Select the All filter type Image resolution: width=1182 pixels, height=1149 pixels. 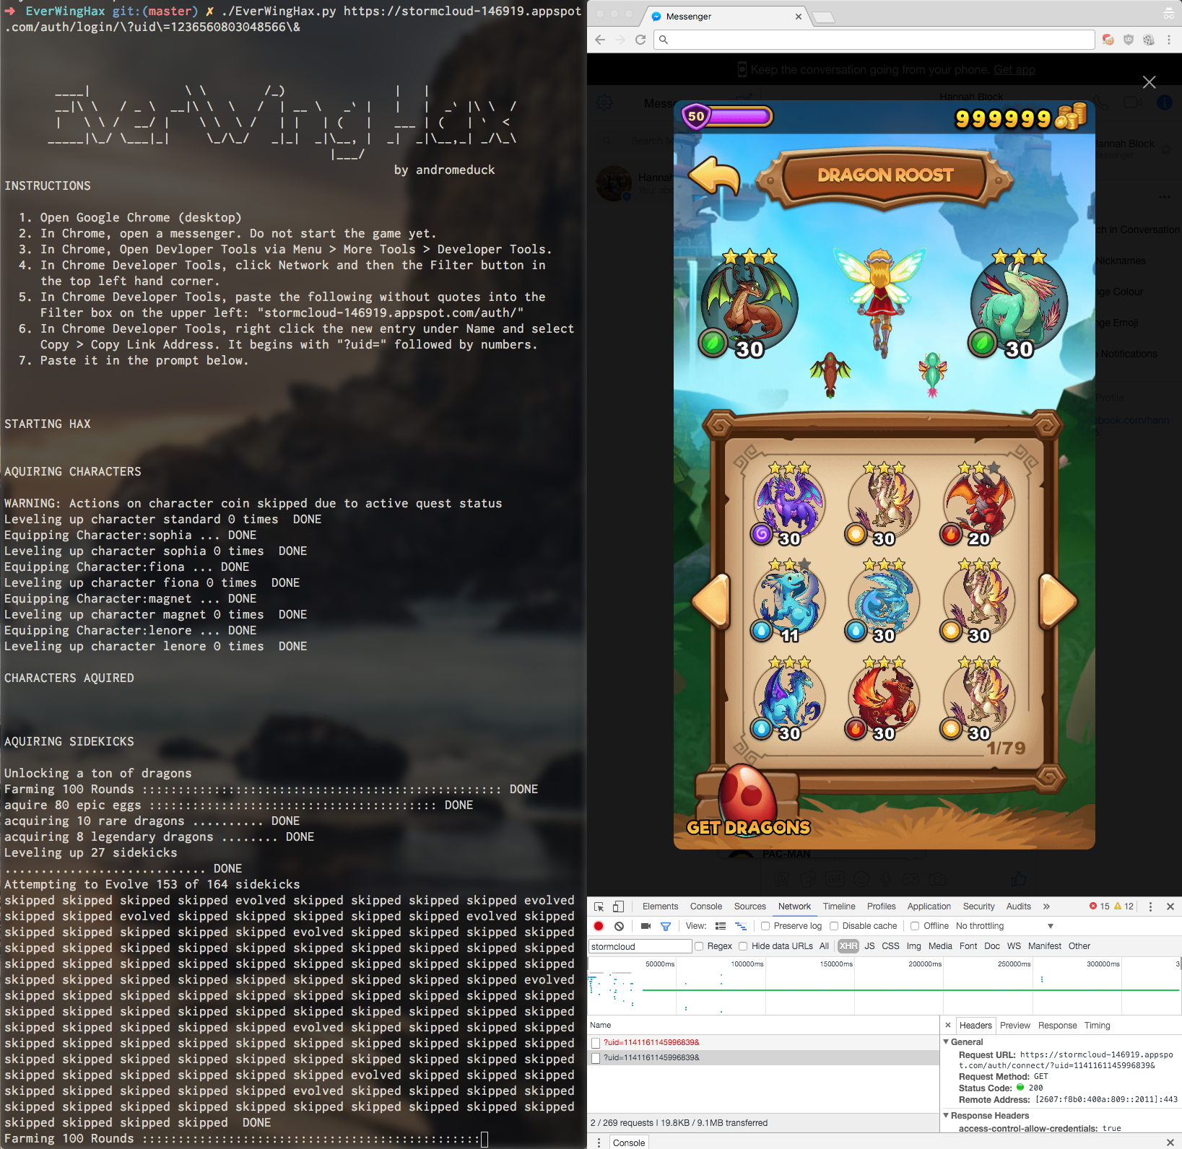tap(824, 946)
